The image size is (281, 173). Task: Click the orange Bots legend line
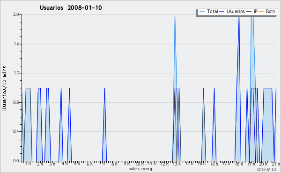tap(261, 12)
